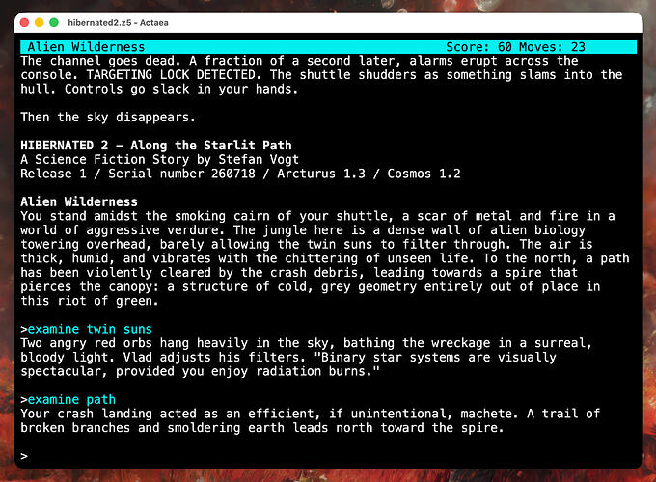Minimize the Actaea window using yellow button
This screenshot has width=656, height=482.
40,22
